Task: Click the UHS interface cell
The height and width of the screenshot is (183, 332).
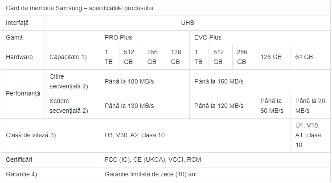Action: (x=188, y=22)
